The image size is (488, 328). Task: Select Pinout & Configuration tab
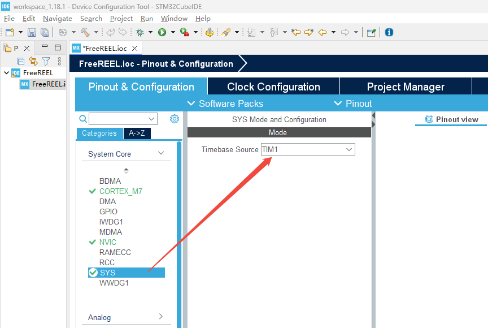[x=141, y=87]
